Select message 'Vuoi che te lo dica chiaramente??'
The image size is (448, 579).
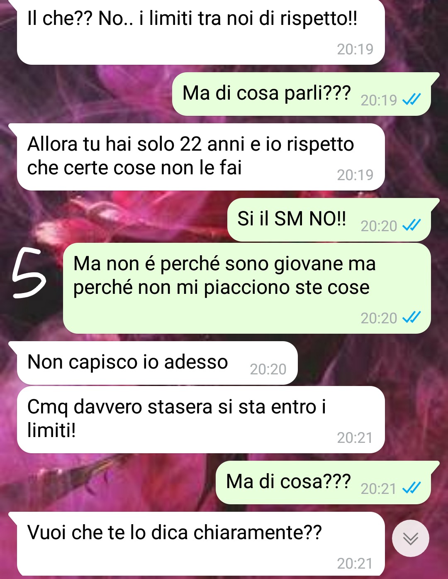(x=201, y=544)
